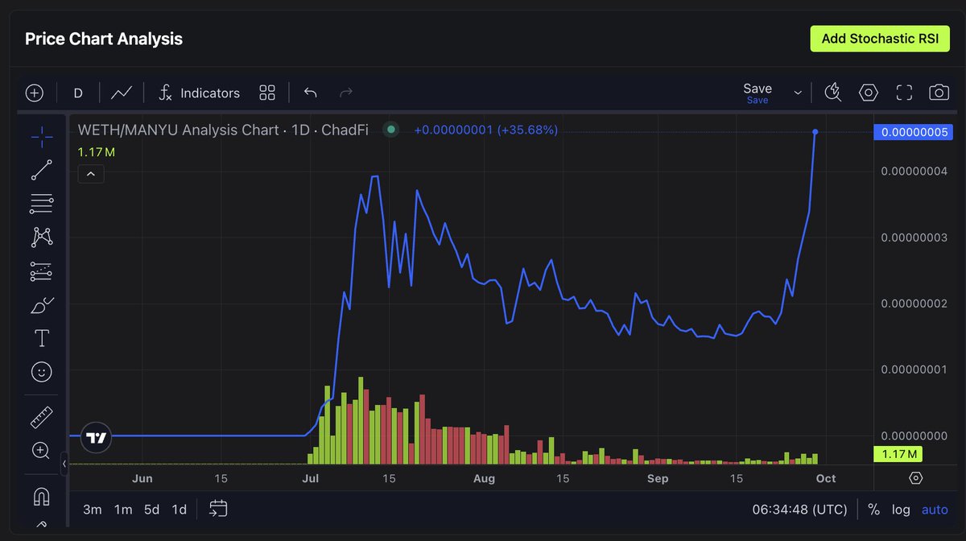Open the Save dropdown chevron

[x=798, y=92]
